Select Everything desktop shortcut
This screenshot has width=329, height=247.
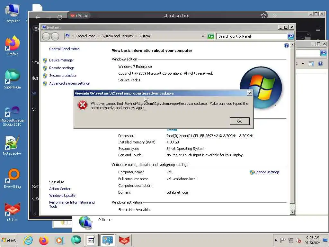(x=12, y=178)
